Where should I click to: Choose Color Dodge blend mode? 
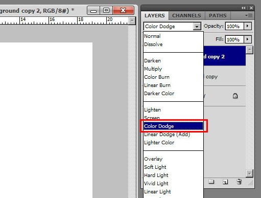click(173, 126)
